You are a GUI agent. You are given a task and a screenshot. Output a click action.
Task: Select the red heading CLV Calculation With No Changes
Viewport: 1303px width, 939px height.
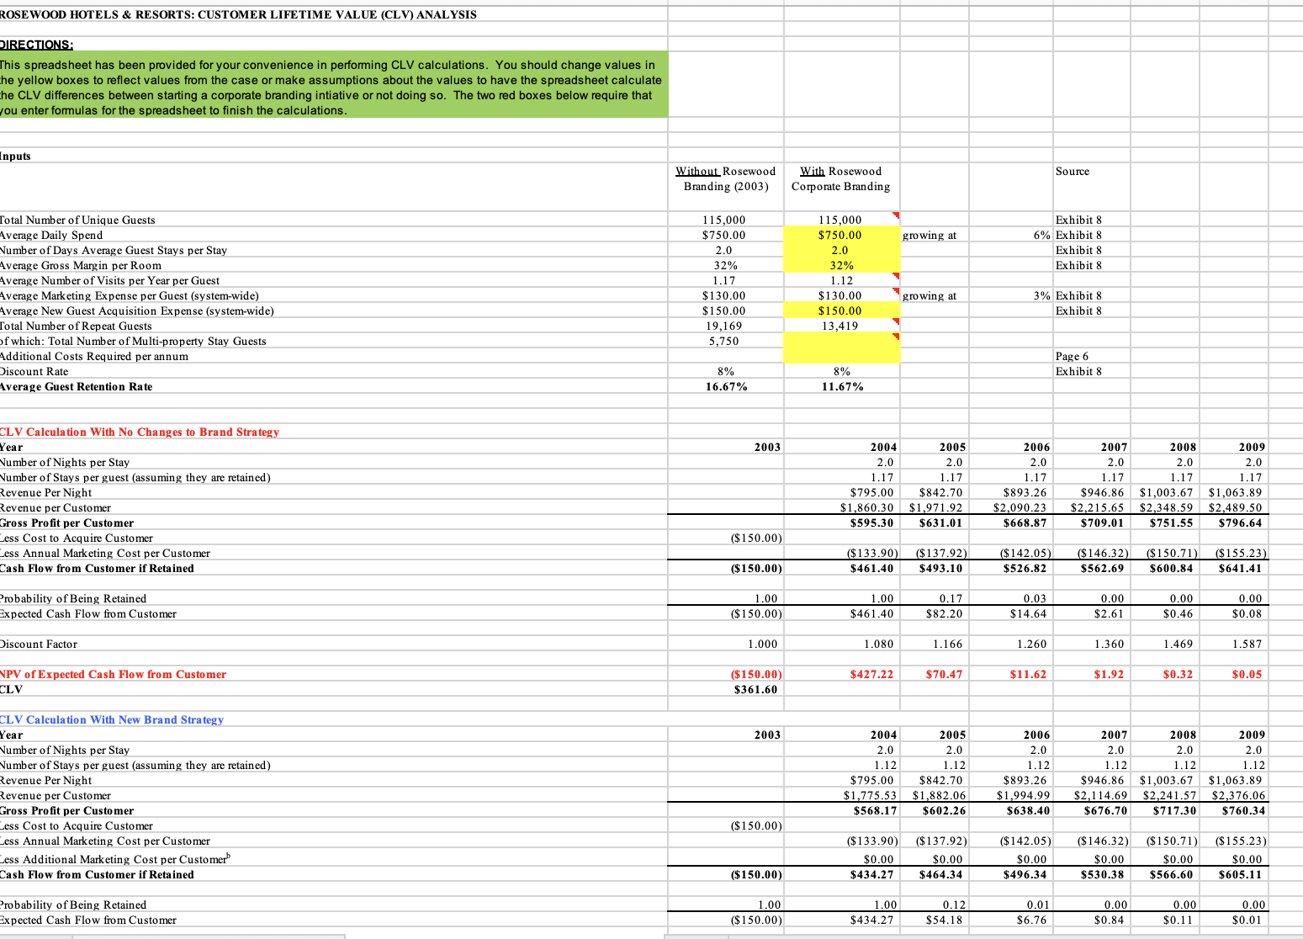[x=140, y=432]
